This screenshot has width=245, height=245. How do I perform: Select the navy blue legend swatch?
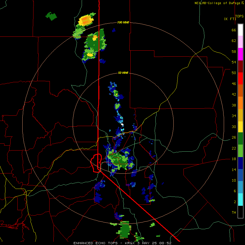coord(240,163)
